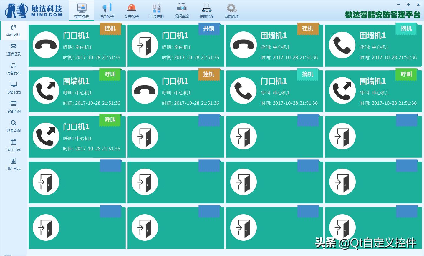Viewport: 424px width, 256px height.
Task: Open the 公共报警 module
Action: (132, 10)
